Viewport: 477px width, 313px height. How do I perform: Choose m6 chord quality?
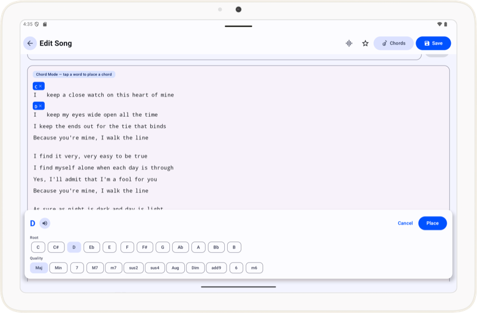pos(255,268)
